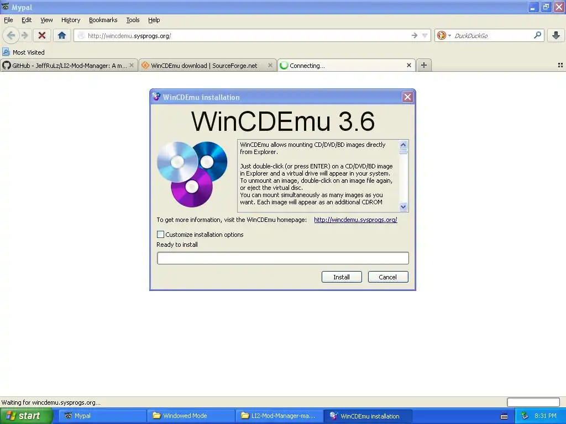566x424 pixels.
Task: Open Windowed Mode folder in taskbar
Action: (x=191, y=416)
